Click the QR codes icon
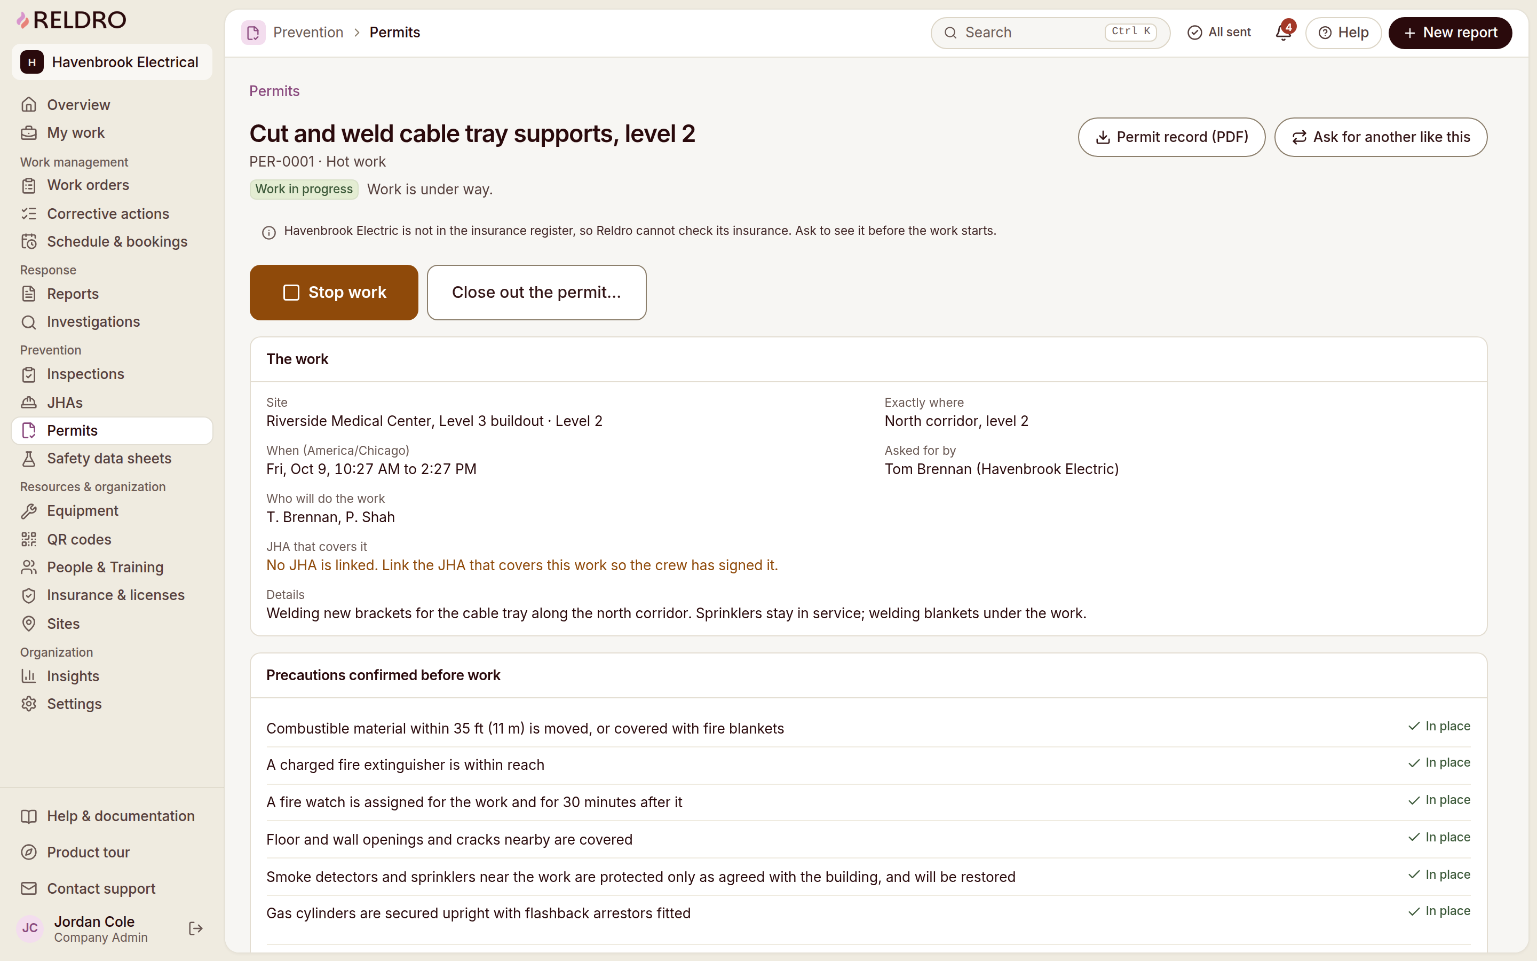 tap(29, 540)
